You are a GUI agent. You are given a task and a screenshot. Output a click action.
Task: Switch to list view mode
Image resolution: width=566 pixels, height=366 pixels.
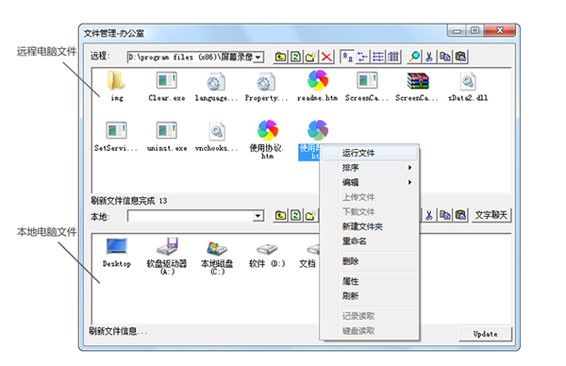[378, 57]
